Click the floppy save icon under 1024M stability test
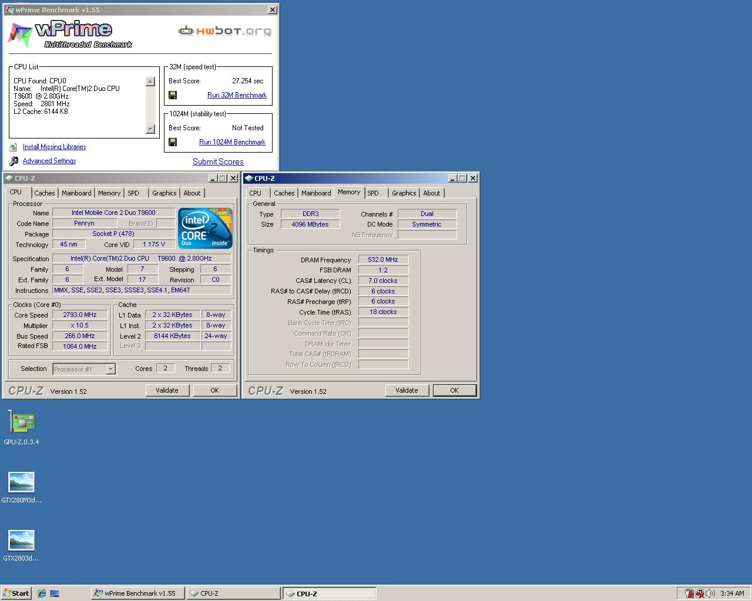Image resolution: width=752 pixels, height=601 pixels. pos(173,142)
